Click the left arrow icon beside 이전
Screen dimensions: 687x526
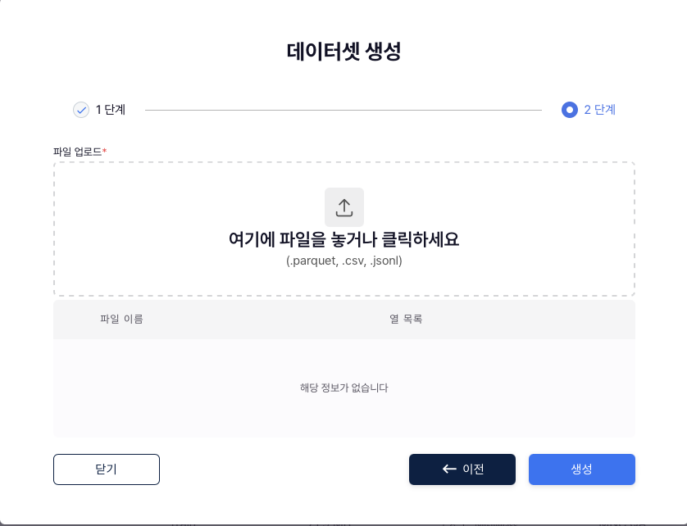click(x=448, y=469)
